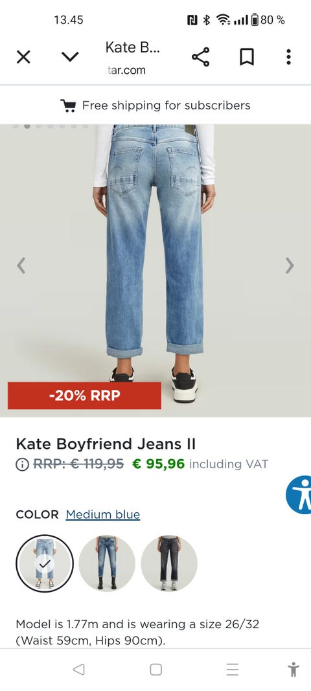Tap the Kate B... page title
311x691 pixels.
coord(132,47)
